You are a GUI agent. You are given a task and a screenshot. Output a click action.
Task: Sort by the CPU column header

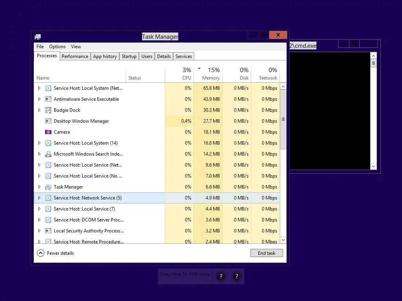(179, 74)
